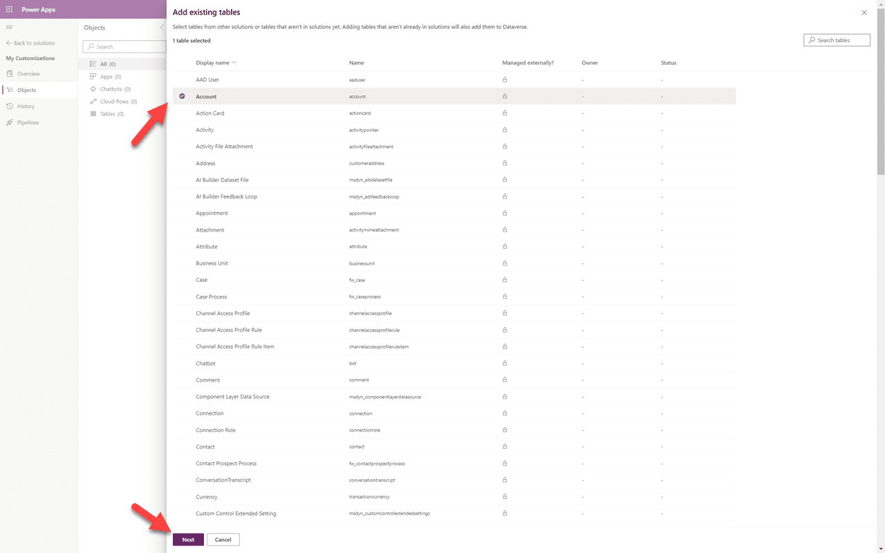The height and width of the screenshot is (553, 885).
Task: Open Overview in the left navigation
Action: tap(10, 73)
